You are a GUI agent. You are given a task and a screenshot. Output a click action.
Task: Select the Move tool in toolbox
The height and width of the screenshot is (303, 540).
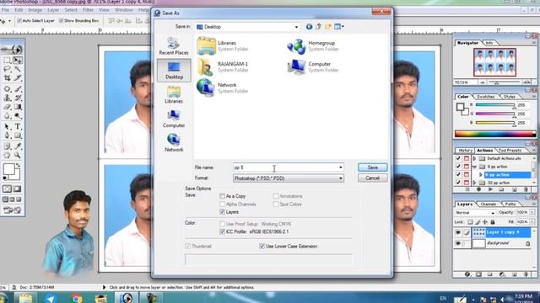pos(18,61)
